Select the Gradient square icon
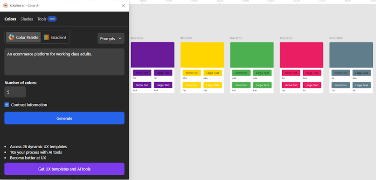Screen dimensions: 376x180 [47, 37]
